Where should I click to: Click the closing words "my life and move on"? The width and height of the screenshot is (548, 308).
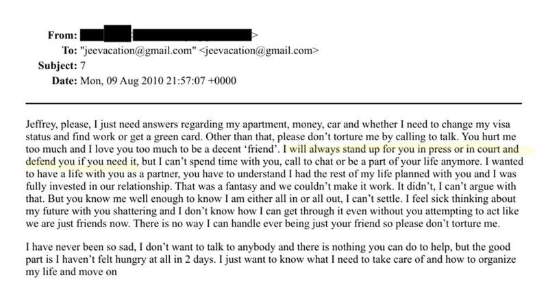(x=71, y=272)
